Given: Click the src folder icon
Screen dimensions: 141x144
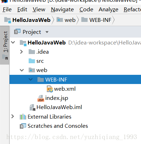Looking at the screenshot, I should [x=32, y=61].
